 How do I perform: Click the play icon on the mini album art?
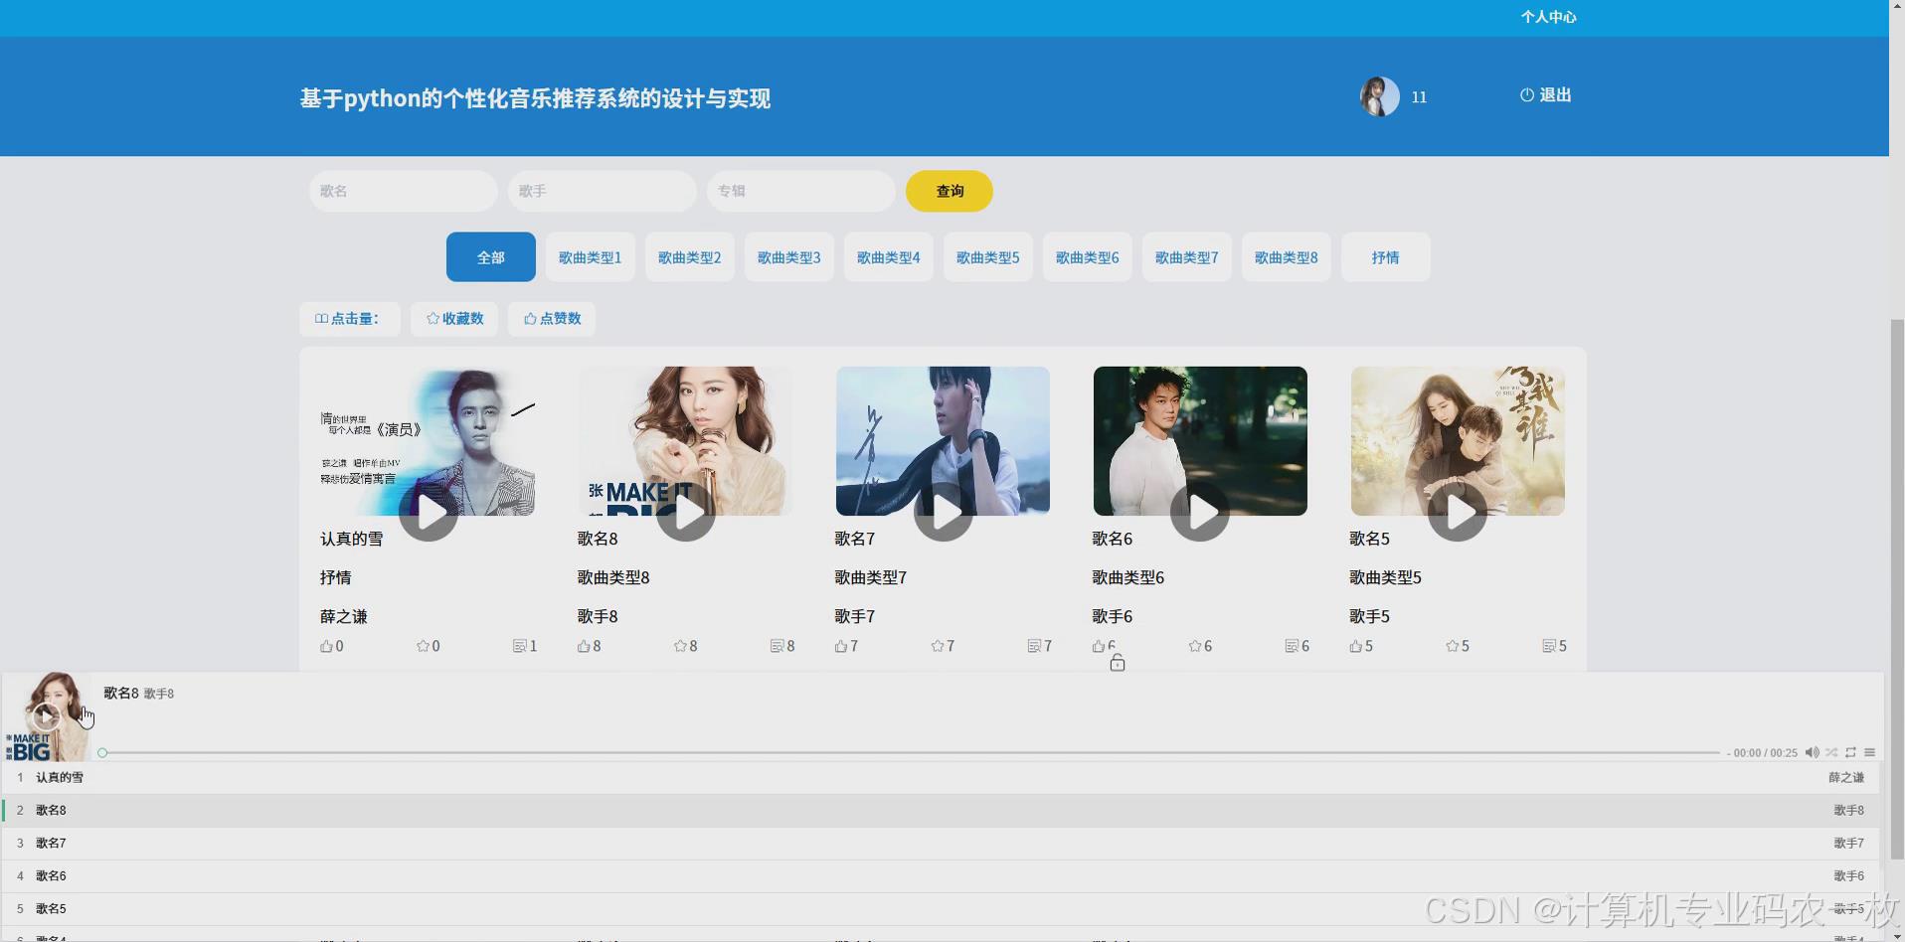pyautogui.click(x=46, y=715)
